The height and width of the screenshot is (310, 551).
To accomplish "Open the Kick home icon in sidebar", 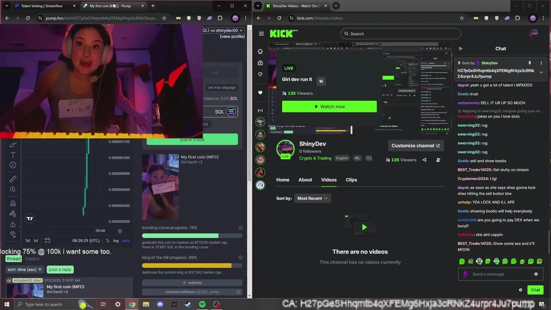I will [x=260, y=52].
